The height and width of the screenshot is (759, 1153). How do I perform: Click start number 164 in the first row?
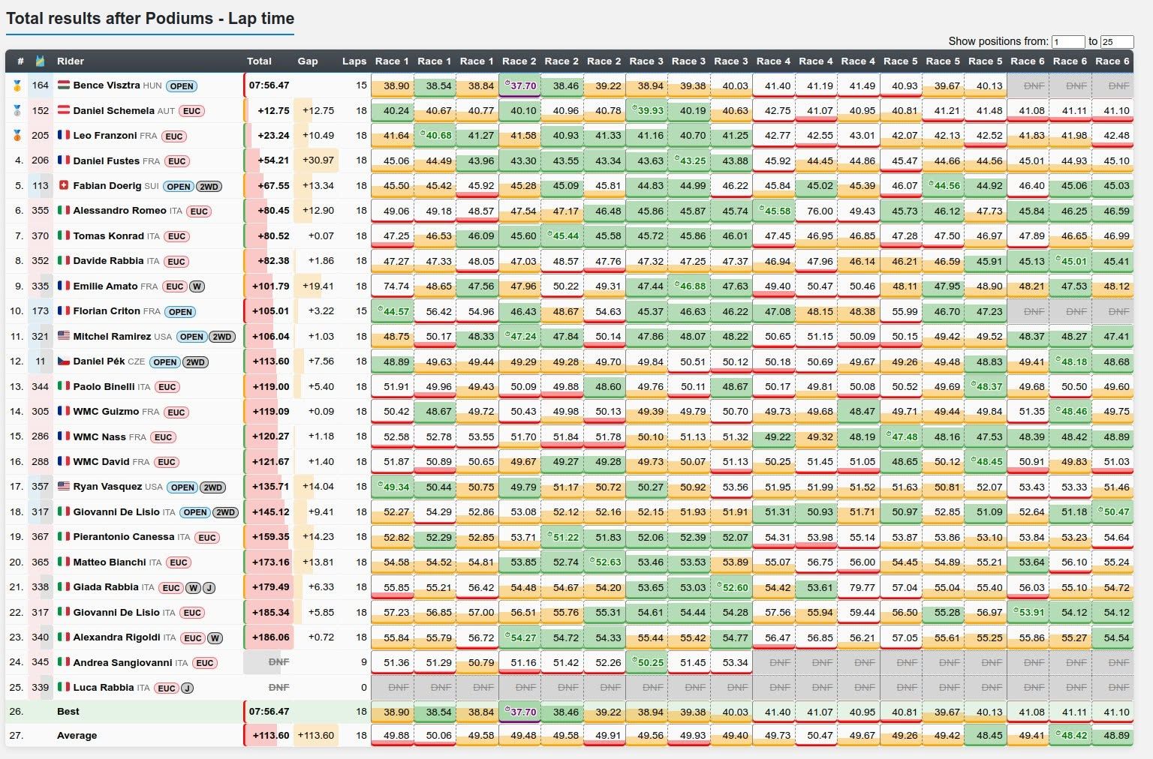point(41,85)
